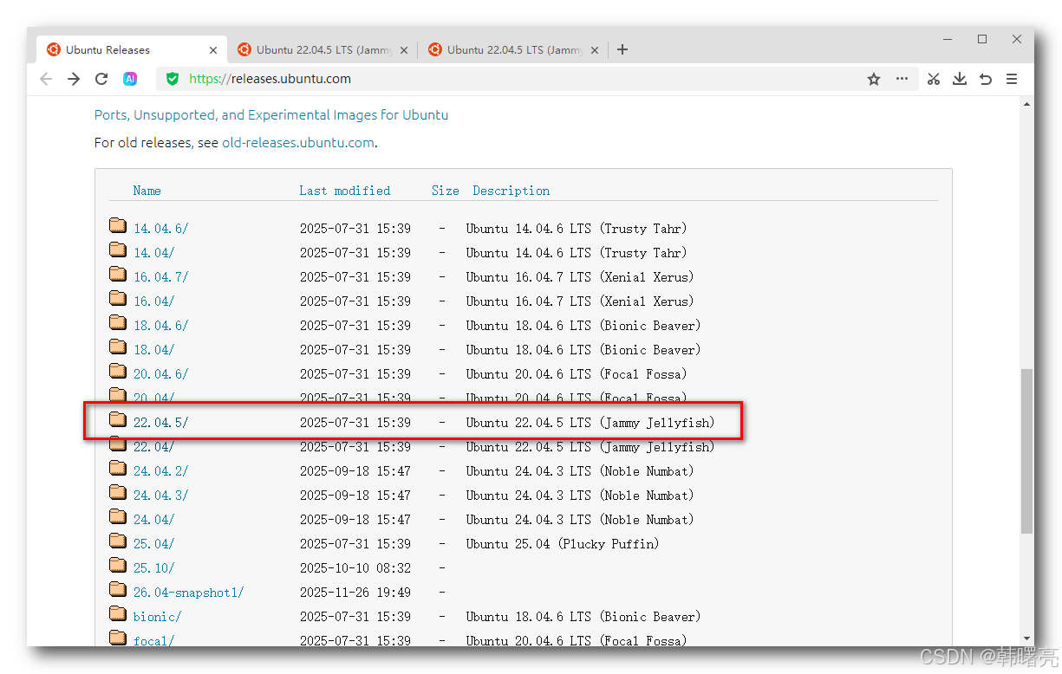Open the 18.04.6/ directory link
Viewport: 1062px width, 674px height.
(160, 326)
